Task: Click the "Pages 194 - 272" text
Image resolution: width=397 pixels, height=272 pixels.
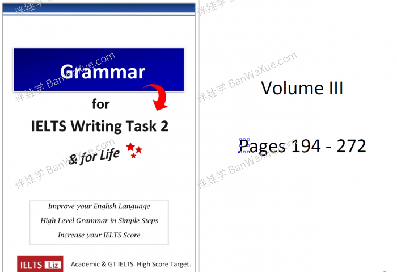Action: coord(302,147)
